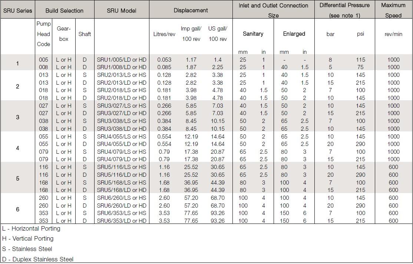Click model SRU5/168/LD or HD
Image resolution: width=413 pixels, height=264 pixels.
coord(122,190)
